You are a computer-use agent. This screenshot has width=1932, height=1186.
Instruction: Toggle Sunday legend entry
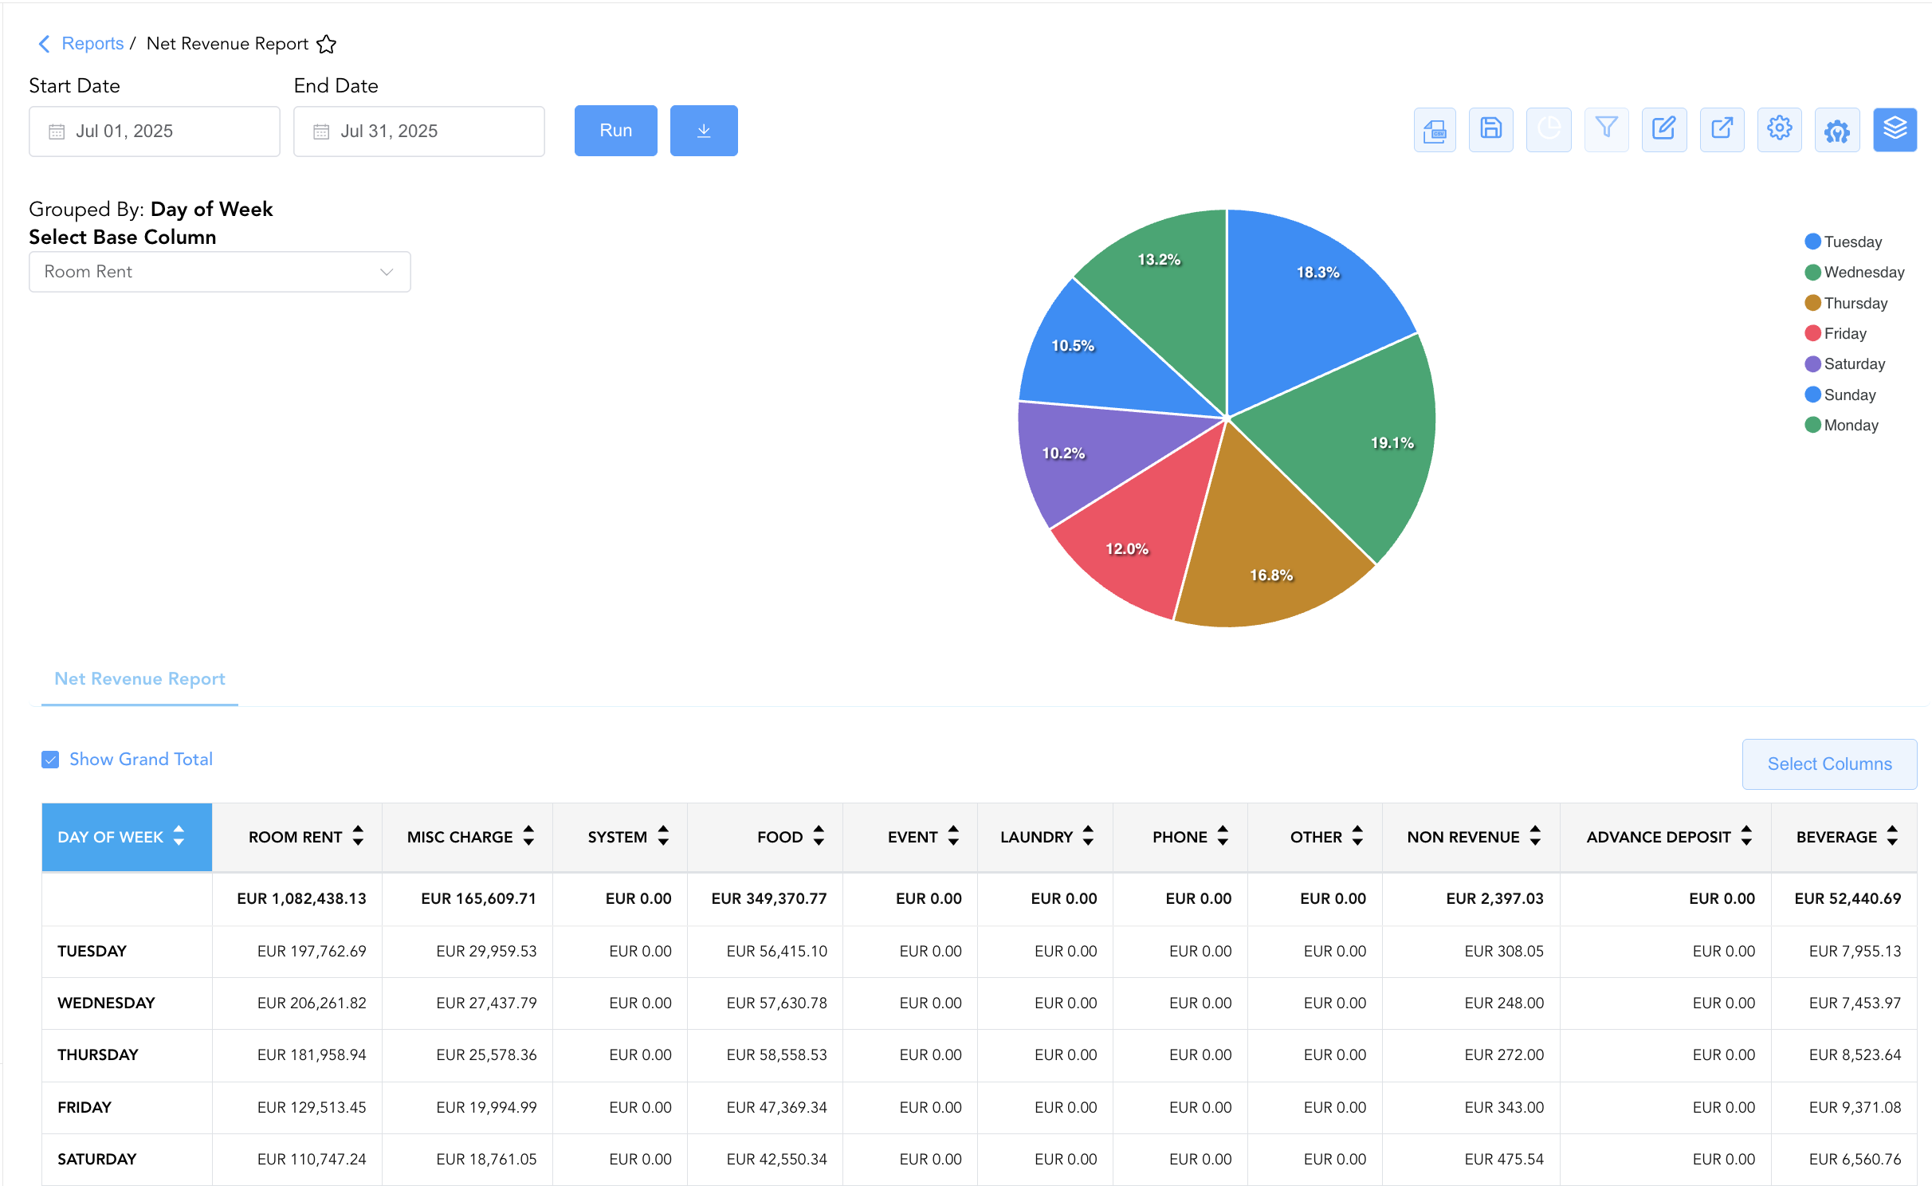pyautogui.click(x=1840, y=395)
